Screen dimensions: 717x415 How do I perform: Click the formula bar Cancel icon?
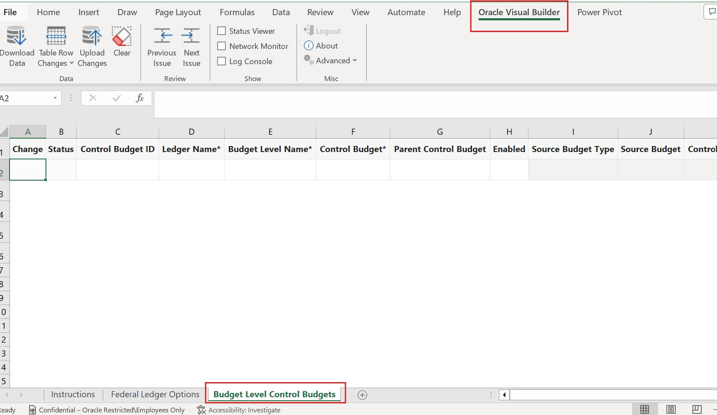click(x=93, y=98)
